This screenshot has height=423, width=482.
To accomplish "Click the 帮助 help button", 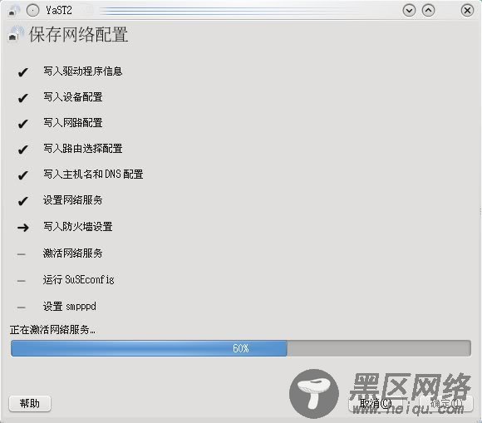I will click(x=30, y=403).
